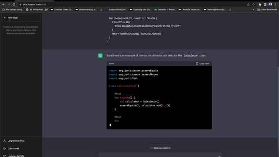The height and width of the screenshot is (157, 279).
Task: Open Updates & FAQ in the sidebar
Action: click(21, 156)
